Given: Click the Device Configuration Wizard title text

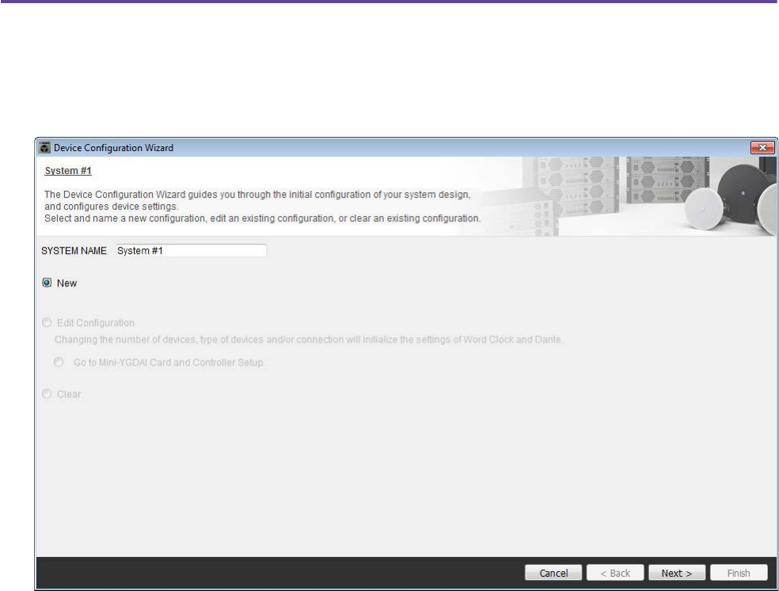Looking at the screenshot, I should click(x=114, y=147).
